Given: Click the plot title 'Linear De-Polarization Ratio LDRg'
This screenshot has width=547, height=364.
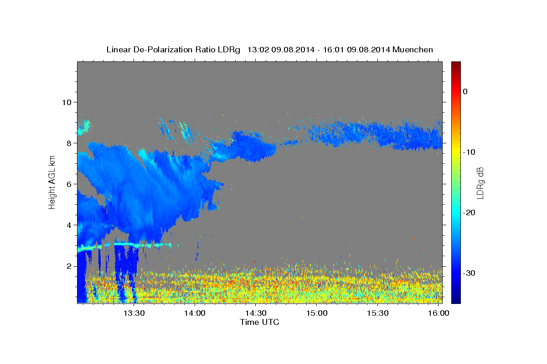Looking at the screenshot, I should (x=173, y=50).
